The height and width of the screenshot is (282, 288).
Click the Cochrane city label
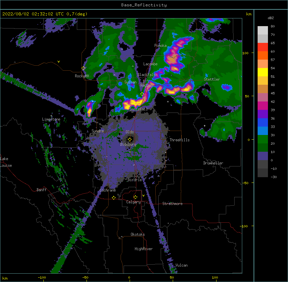108,190
